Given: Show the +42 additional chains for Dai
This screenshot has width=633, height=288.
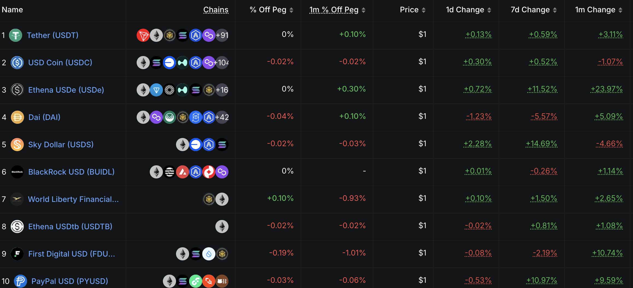Looking at the screenshot, I should click(222, 117).
